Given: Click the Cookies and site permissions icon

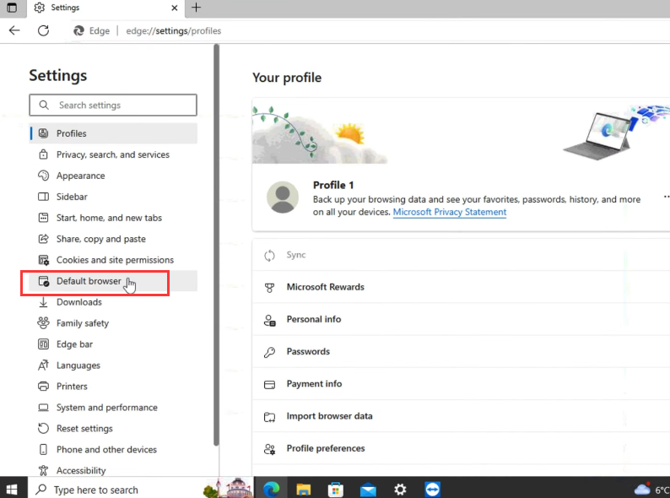Looking at the screenshot, I should (43, 260).
